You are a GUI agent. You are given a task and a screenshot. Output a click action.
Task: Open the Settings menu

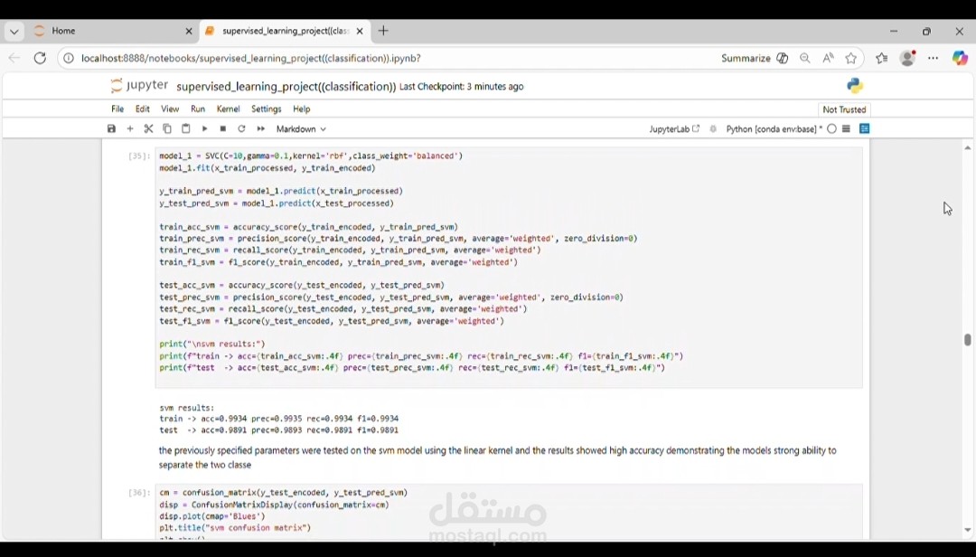[267, 109]
